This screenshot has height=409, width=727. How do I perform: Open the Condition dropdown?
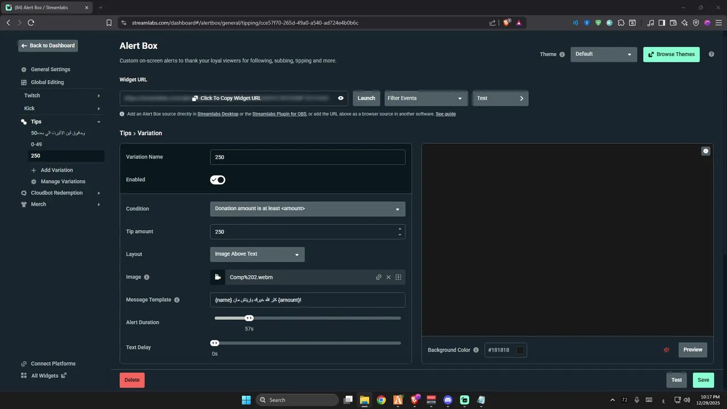pyautogui.click(x=307, y=209)
